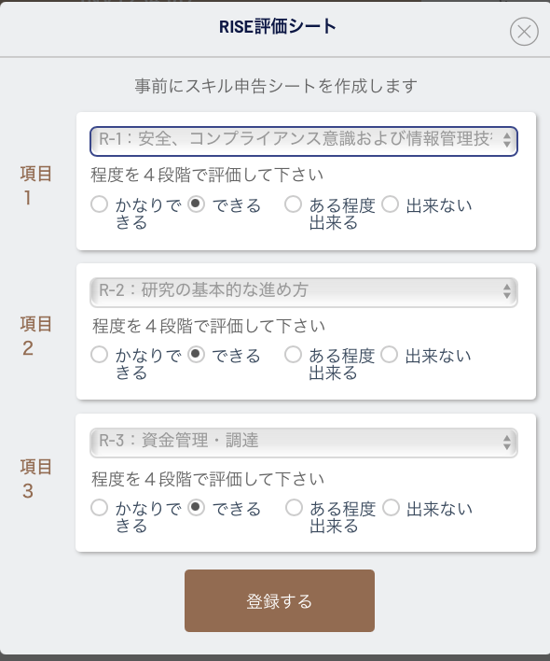Click the R-3 dropdown stepper arrows
The image size is (550, 661).
(507, 443)
